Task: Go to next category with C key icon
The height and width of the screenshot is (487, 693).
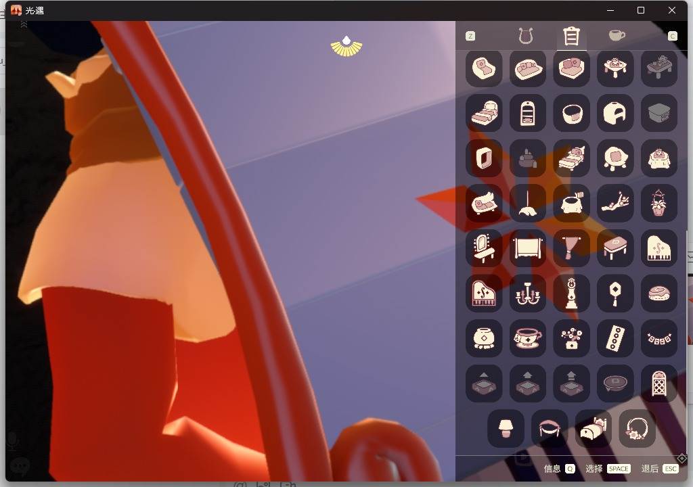Action: 672,37
